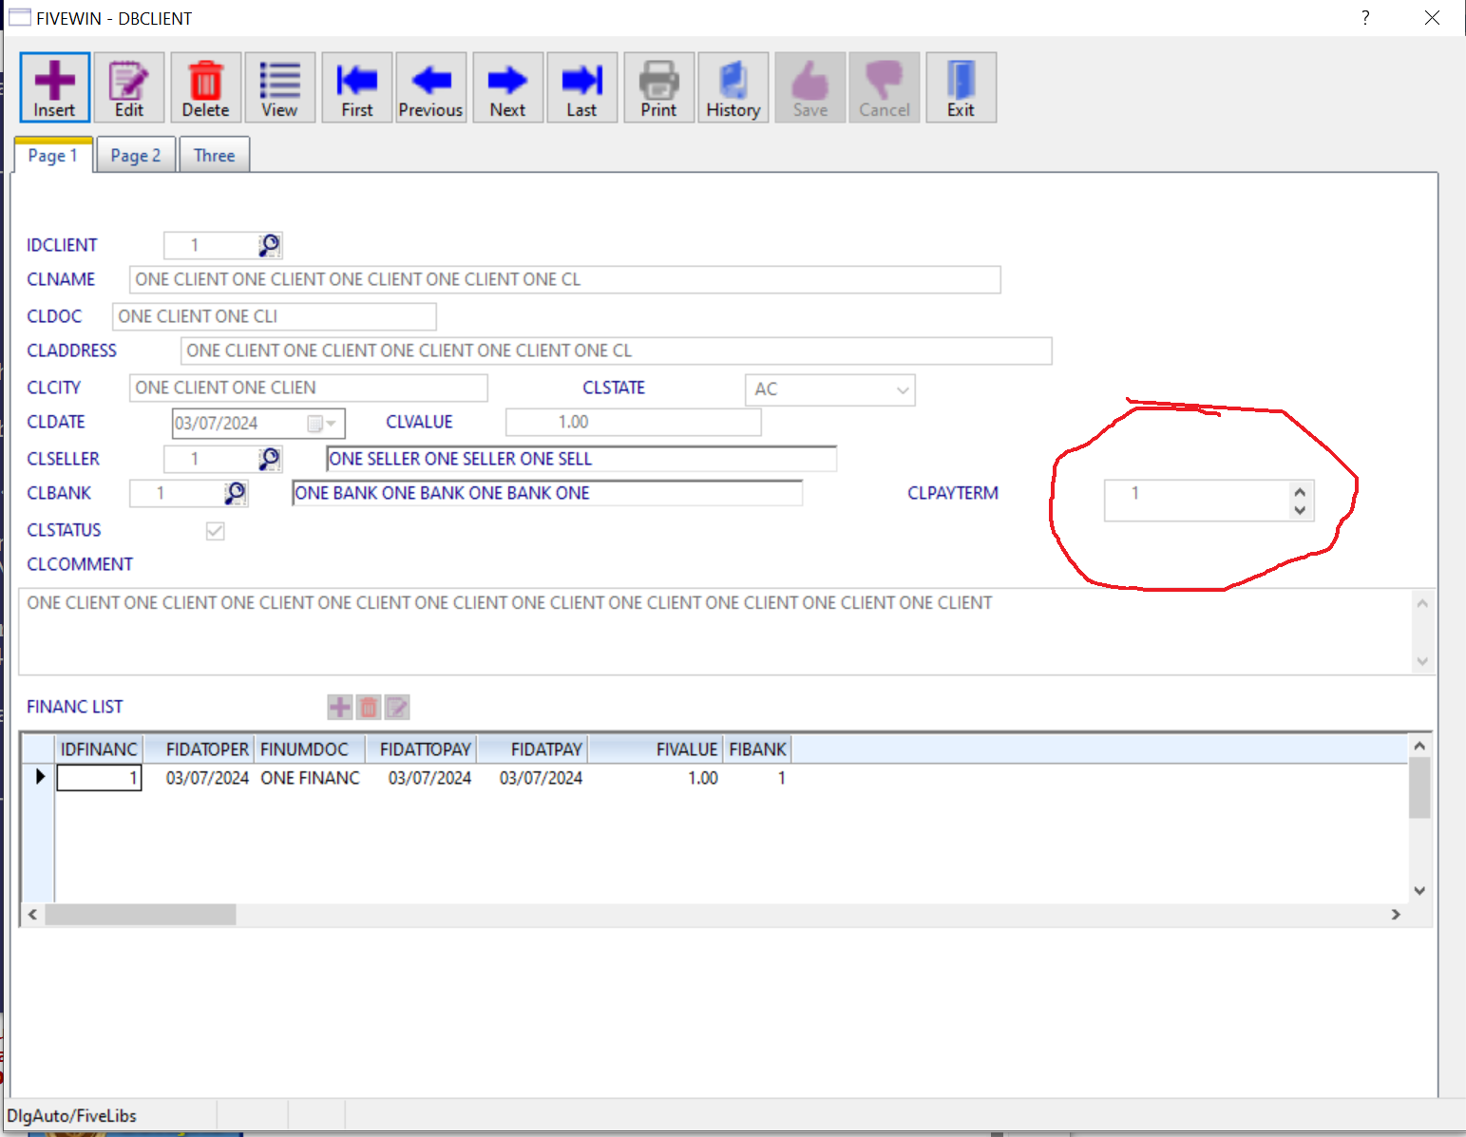The height and width of the screenshot is (1137, 1466).
Task: Click the FINUMDOC column header
Action: (310, 749)
